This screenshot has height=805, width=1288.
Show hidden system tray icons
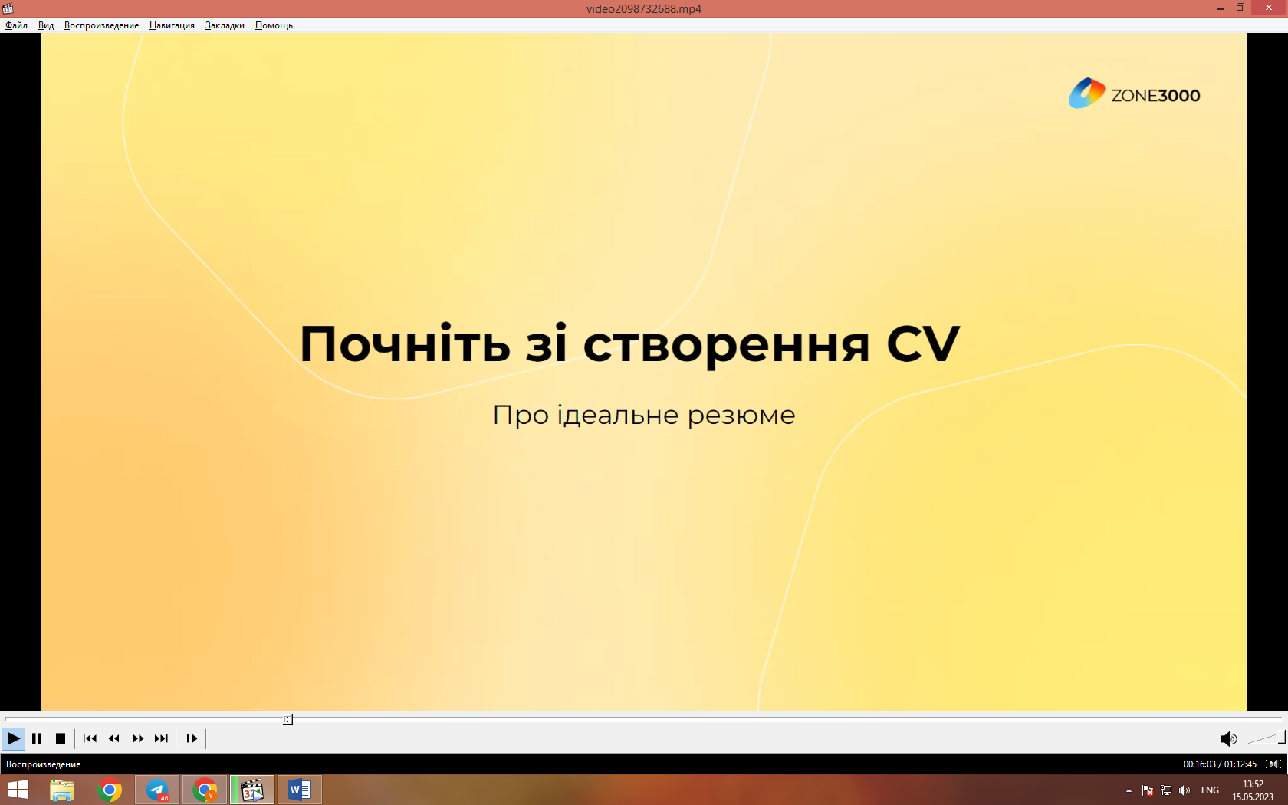pos(1129,790)
